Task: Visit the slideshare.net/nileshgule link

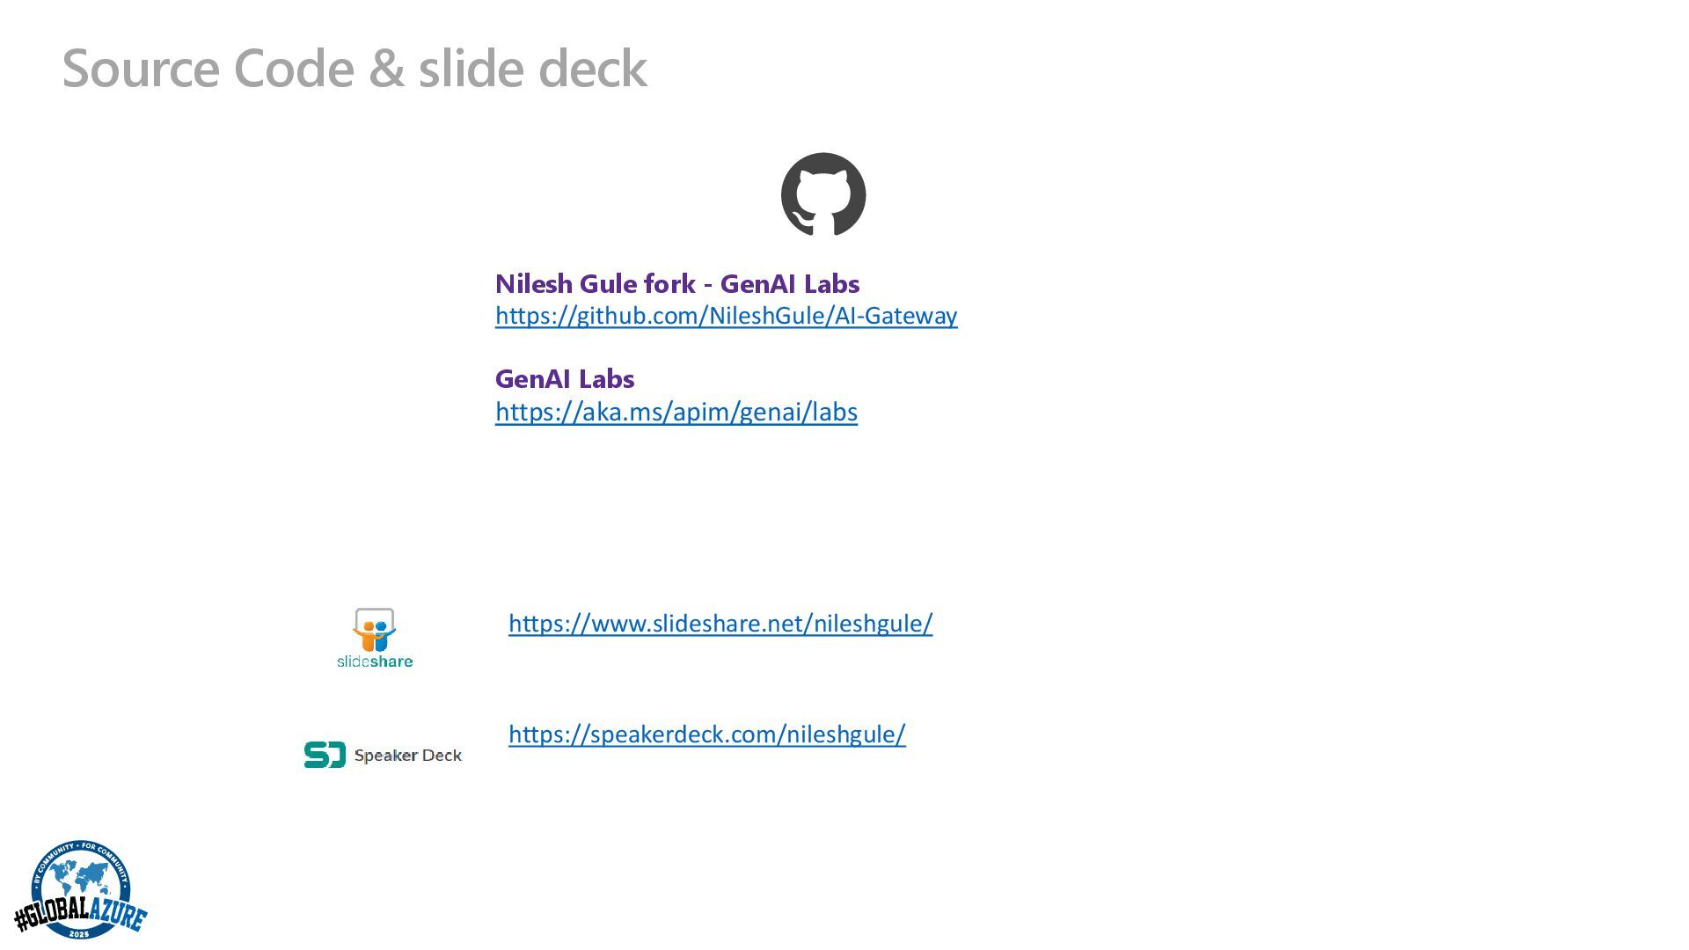Action: tap(720, 624)
